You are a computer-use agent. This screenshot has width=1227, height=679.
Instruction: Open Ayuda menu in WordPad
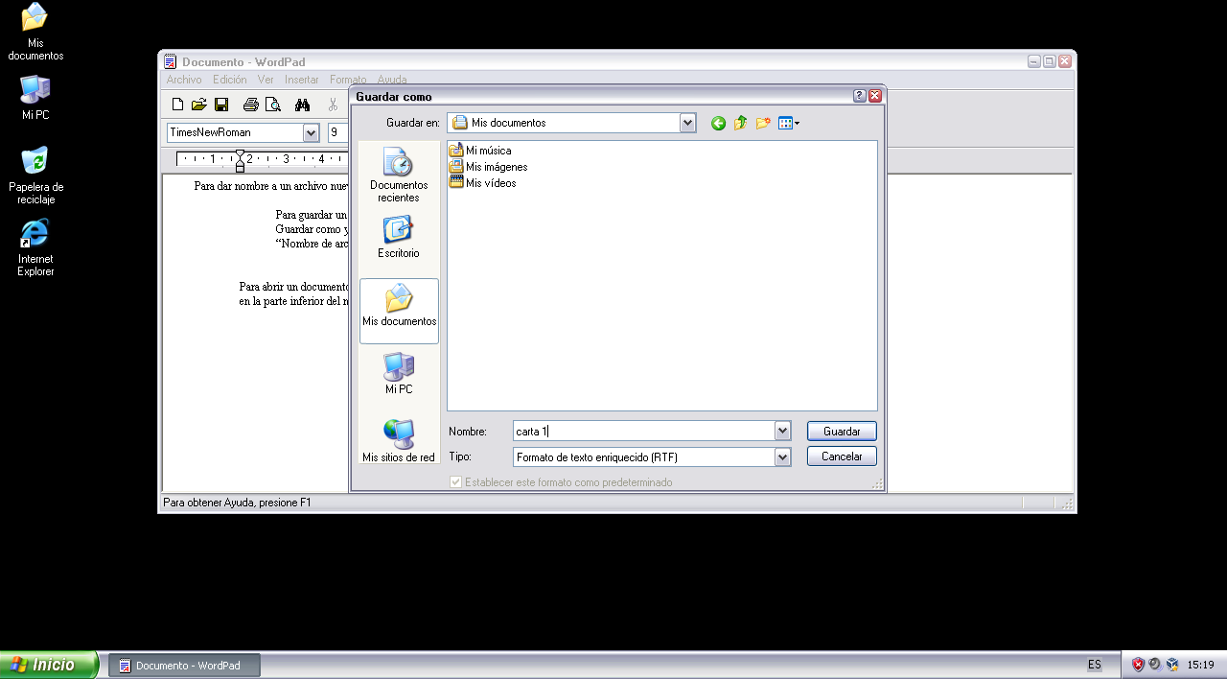point(392,80)
